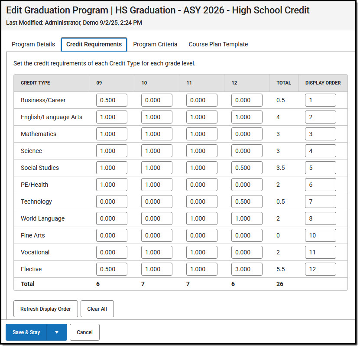This screenshot has width=360, height=348.
Task: Click Refresh Display Order button
Action: tap(45, 309)
